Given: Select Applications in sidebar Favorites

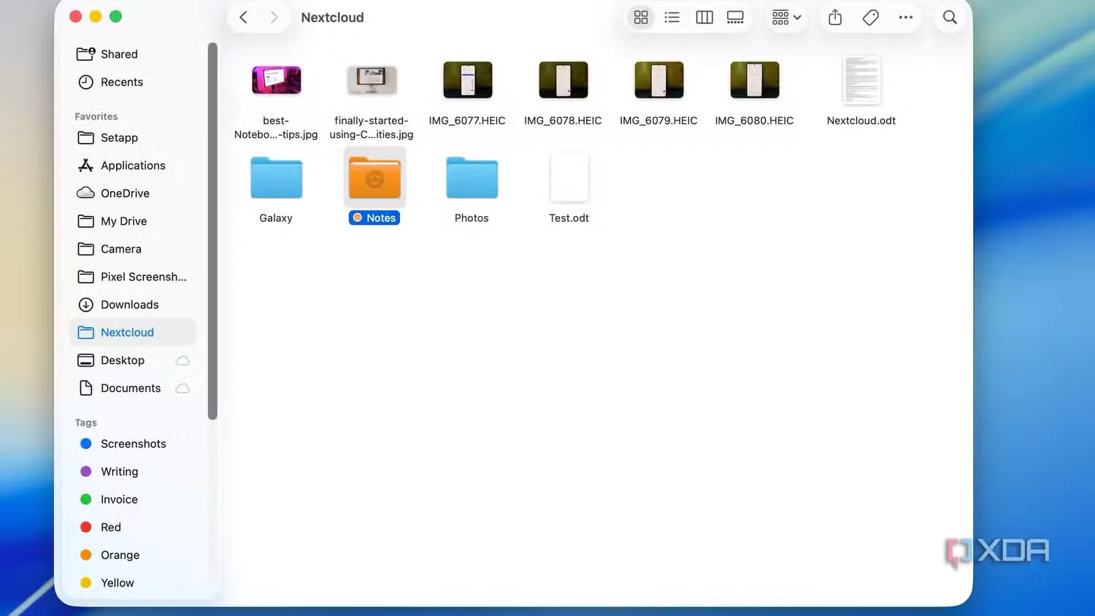Looking at the screenshot, I should pyautogui.click(x=133, y=166).
